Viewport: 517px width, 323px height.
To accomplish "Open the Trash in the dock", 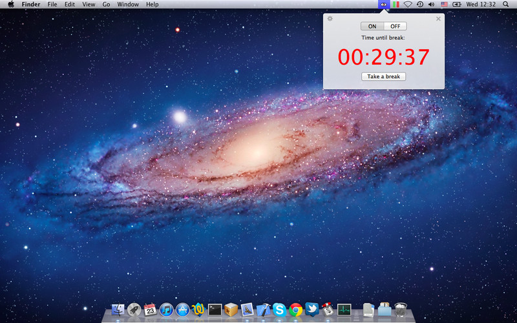I will 401,310.
